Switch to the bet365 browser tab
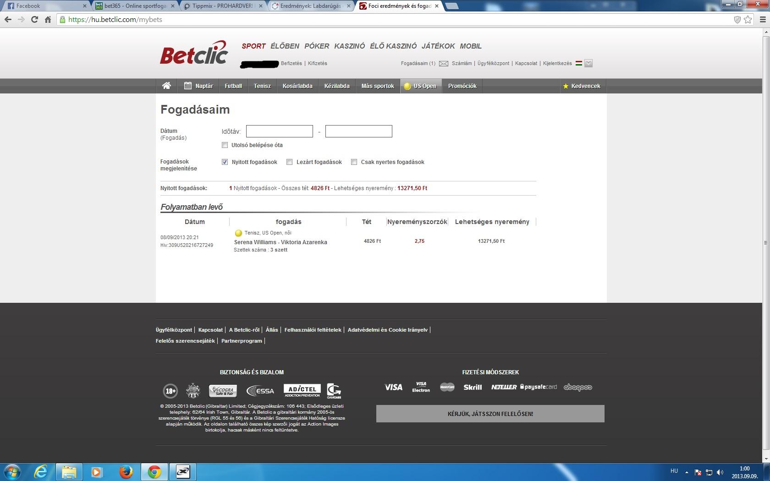The width and height of the screenshot is (770, 481). pos(135,6)
